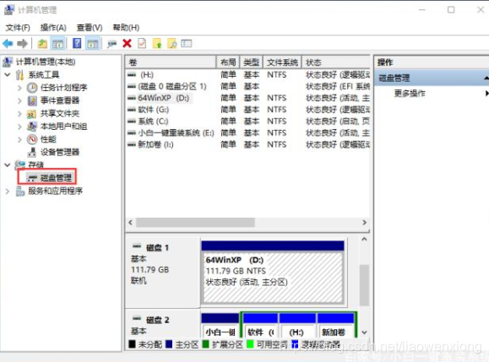
Task: Click the Performance monitor icon
Action: (x=32, y=139)
